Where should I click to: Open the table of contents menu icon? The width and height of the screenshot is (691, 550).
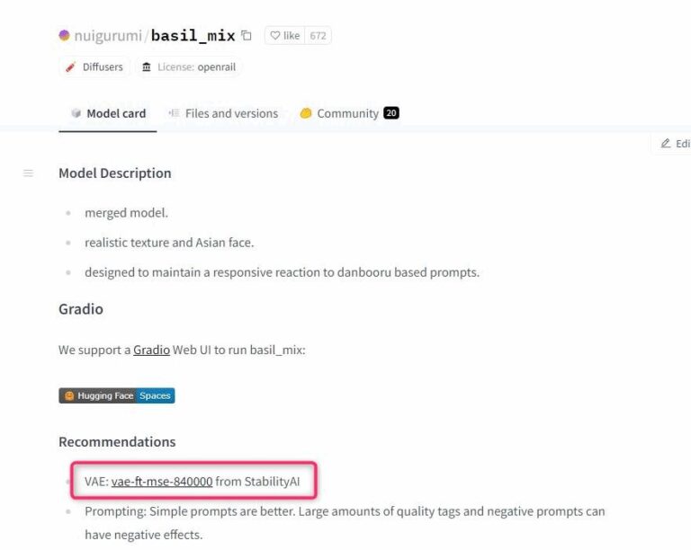pyautogui.click(x=29, y=173)
